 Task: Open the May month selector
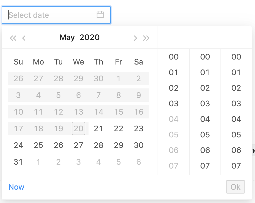67,38
